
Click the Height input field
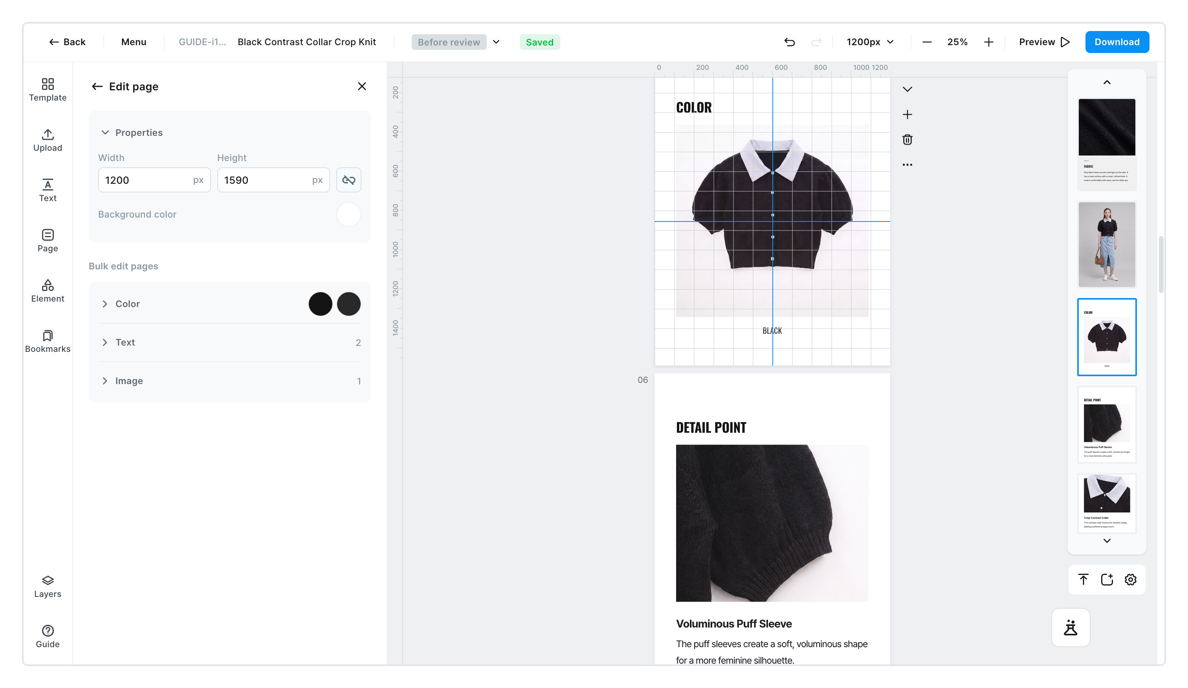273,180
